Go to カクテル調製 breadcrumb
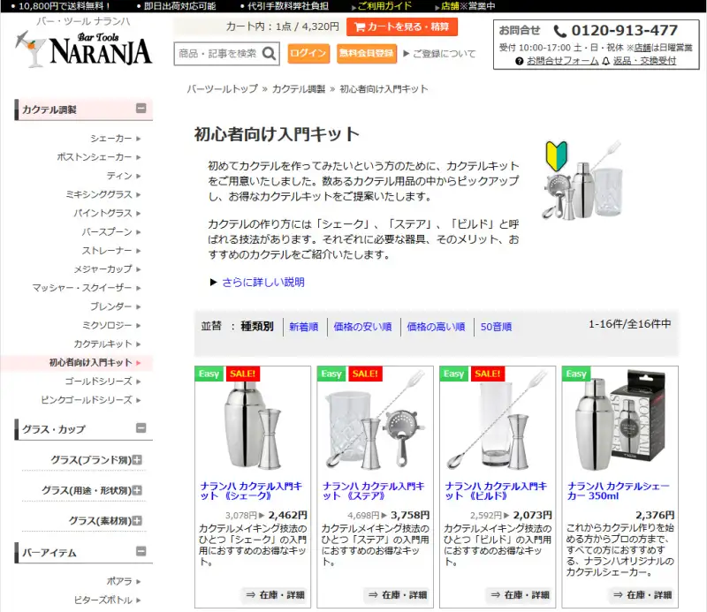This screenshot has width=707, height=612. (x=299, y=89)
